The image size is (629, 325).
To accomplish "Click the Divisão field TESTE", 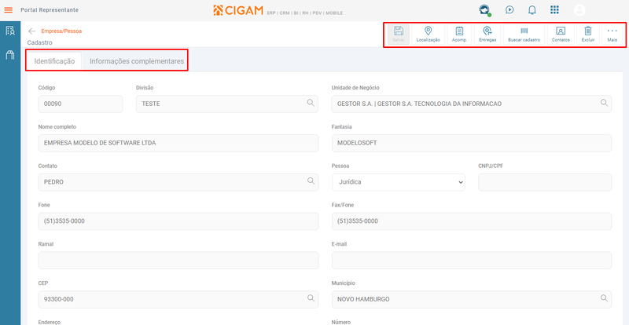I will click(227, 104).
